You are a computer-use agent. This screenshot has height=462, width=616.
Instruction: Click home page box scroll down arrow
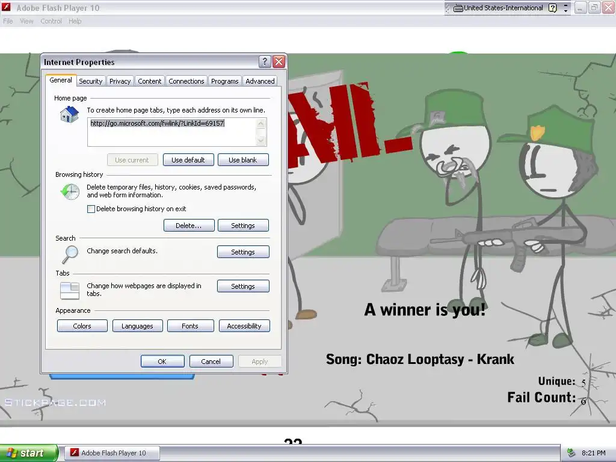[x=261, y=140]
